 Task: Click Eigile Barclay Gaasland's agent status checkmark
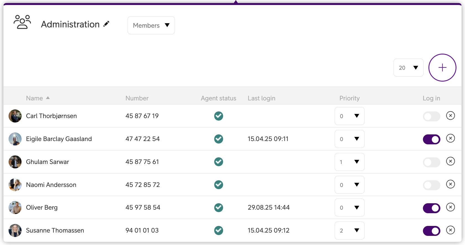(218, 139)
